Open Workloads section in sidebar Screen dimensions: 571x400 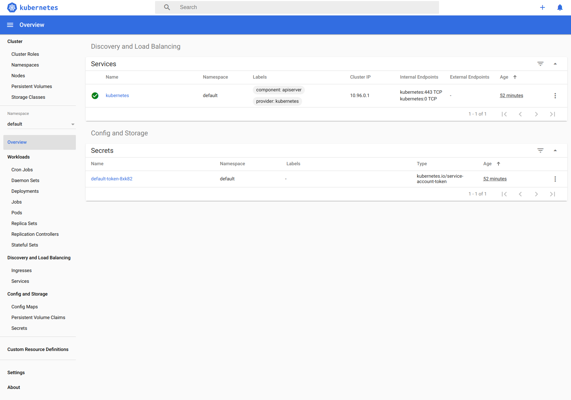click(18, 157)
